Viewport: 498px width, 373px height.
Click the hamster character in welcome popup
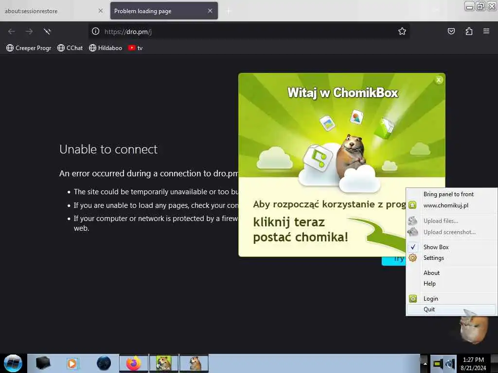(x=351, y=155)
